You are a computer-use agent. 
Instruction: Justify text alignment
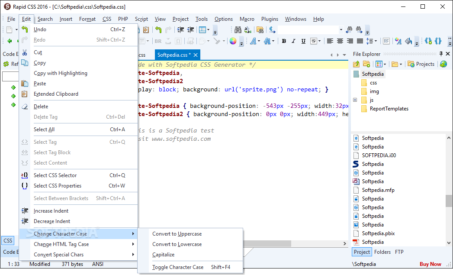point(360,41)
